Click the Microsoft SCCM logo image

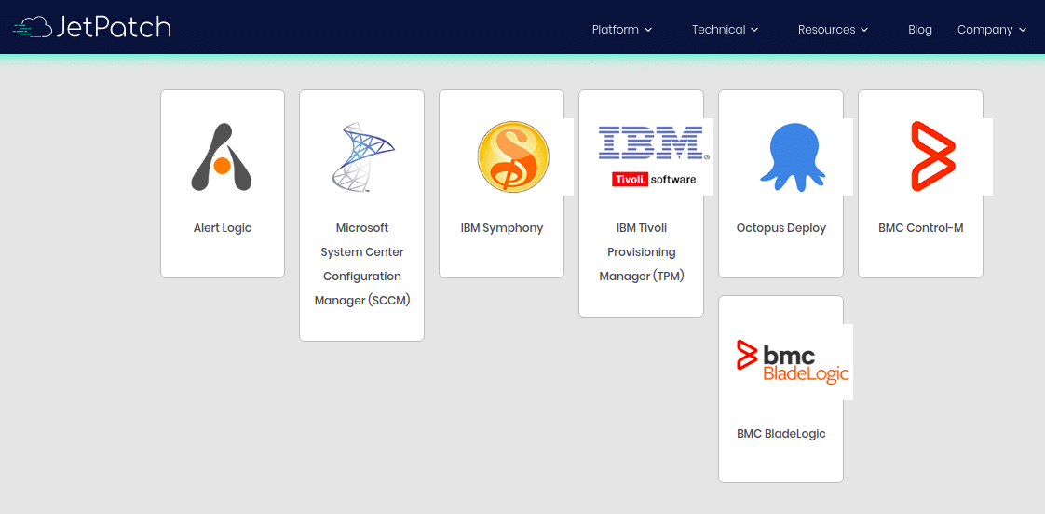coord(362,156)
